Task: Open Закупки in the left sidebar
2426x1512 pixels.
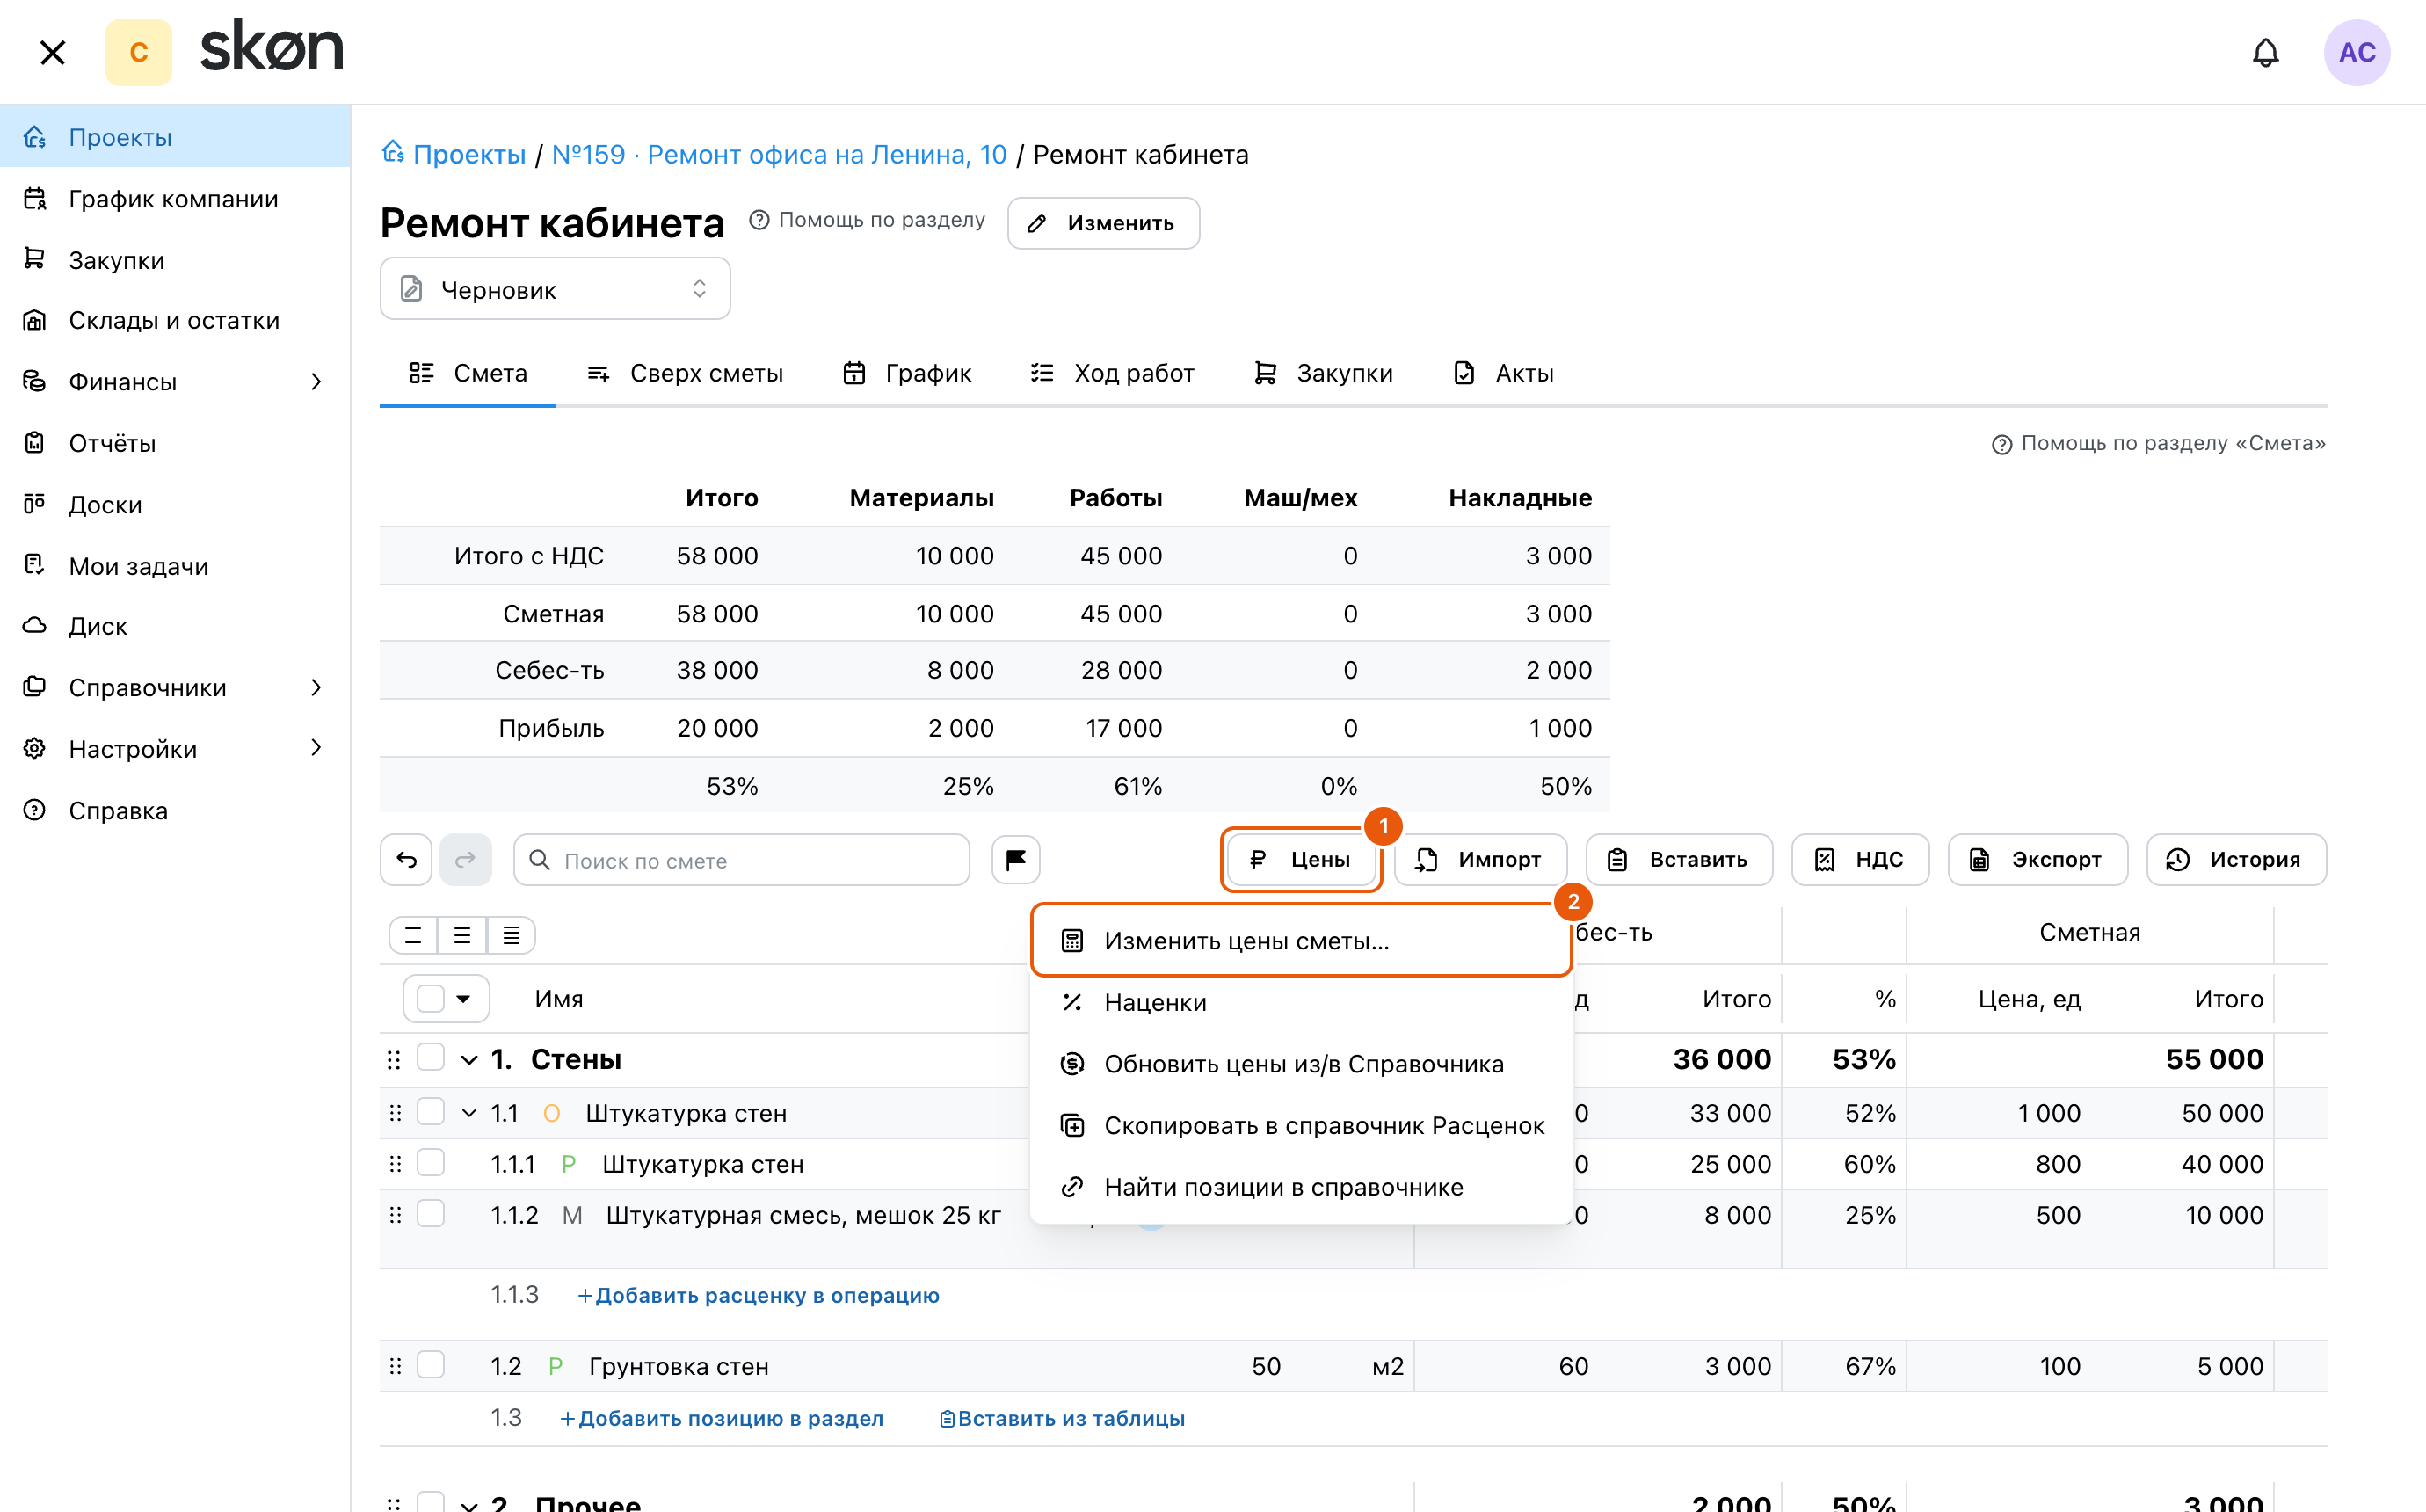Action: (x=175, y=259)
